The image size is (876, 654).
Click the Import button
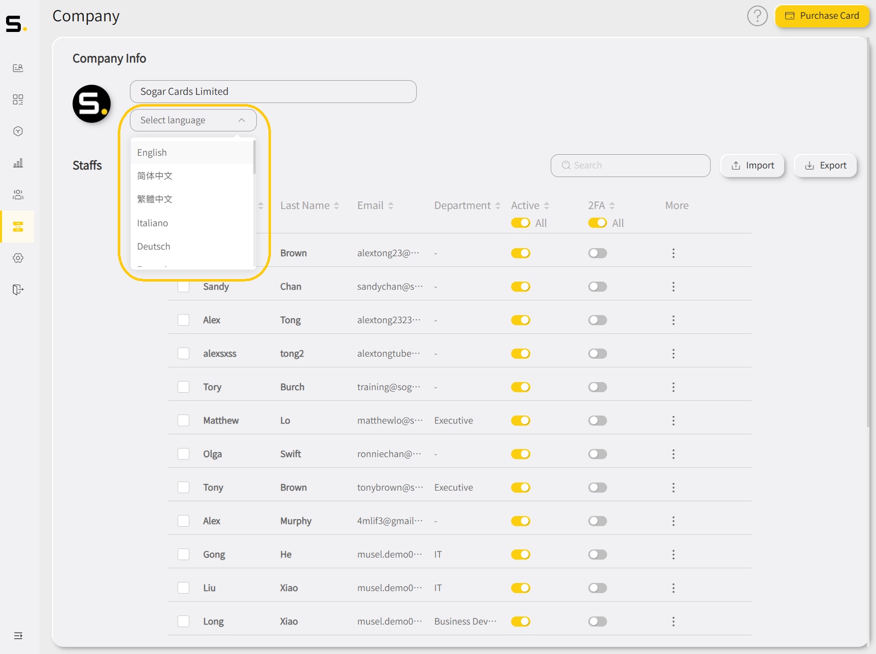click(752, 165)
